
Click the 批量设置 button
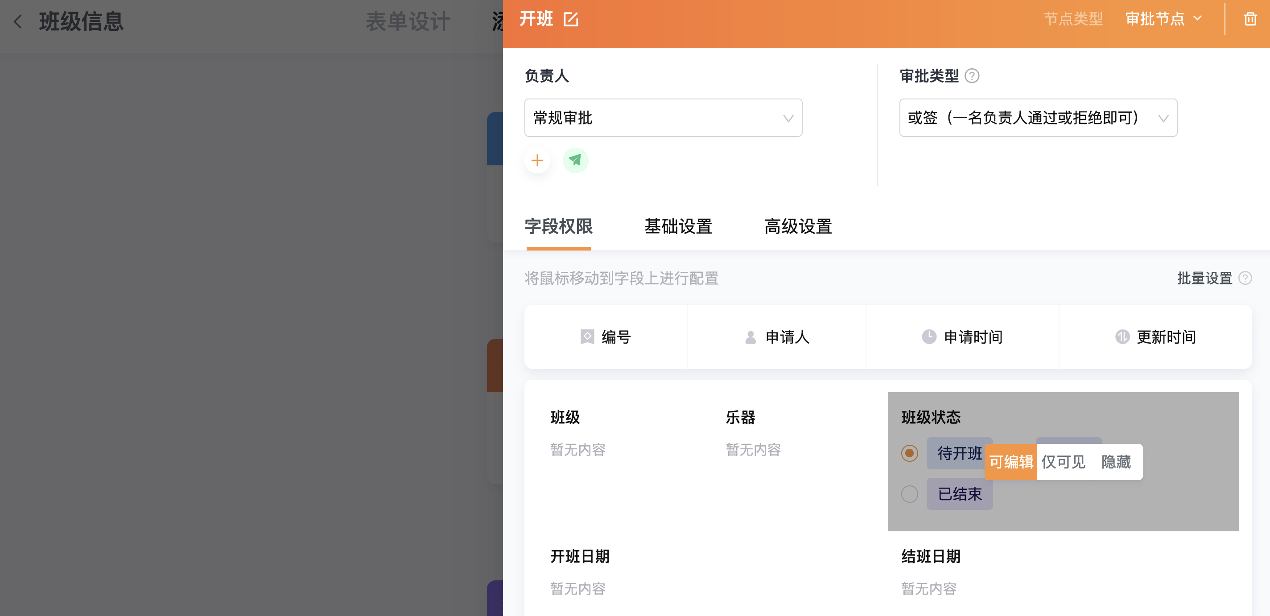[x=1204, y=279]
